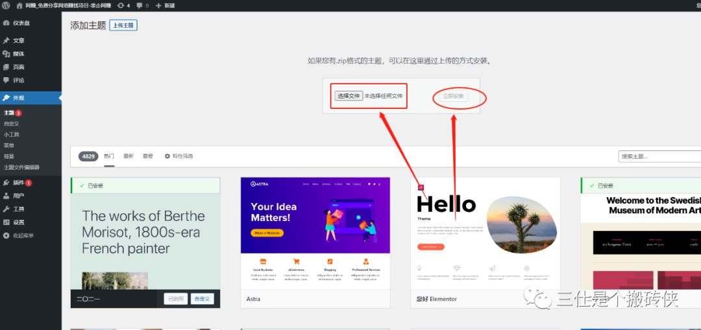The height and width of the screenshot is (330, 701).
Task: Click the 您好 Elementor theme name
Action: tap(437, 299)
